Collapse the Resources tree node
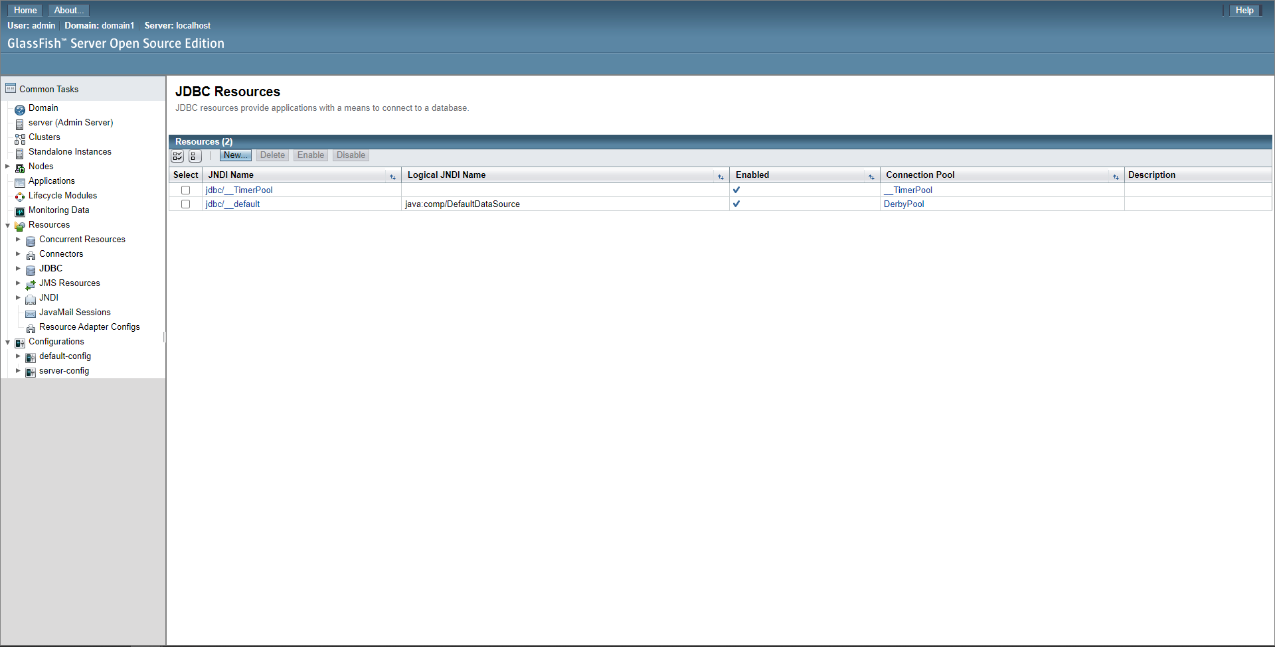 click(x=7, y=225)
